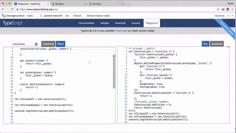Dismiss the translation bar with its X
Image resolution: width=236 pixels, height=133 pixels.
click(232, 16)
